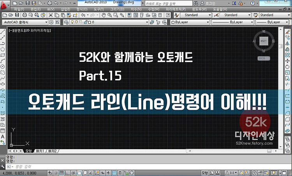The height and width of the screenshot is (176, 292).
Task: Toggle Selection Cycling in status bar
Action: [x=126, y=173]
